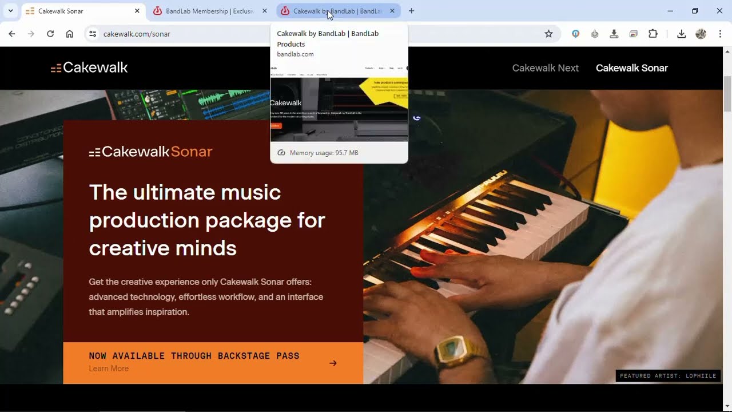Show Chrome downloads
Screen dimensions: 732x412
(681, 34)
